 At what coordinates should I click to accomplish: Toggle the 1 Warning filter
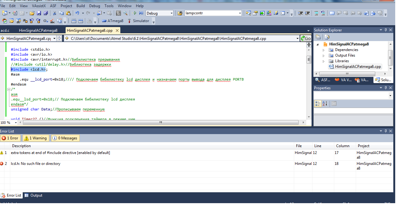pyautogui.click(x=35, y=138)
